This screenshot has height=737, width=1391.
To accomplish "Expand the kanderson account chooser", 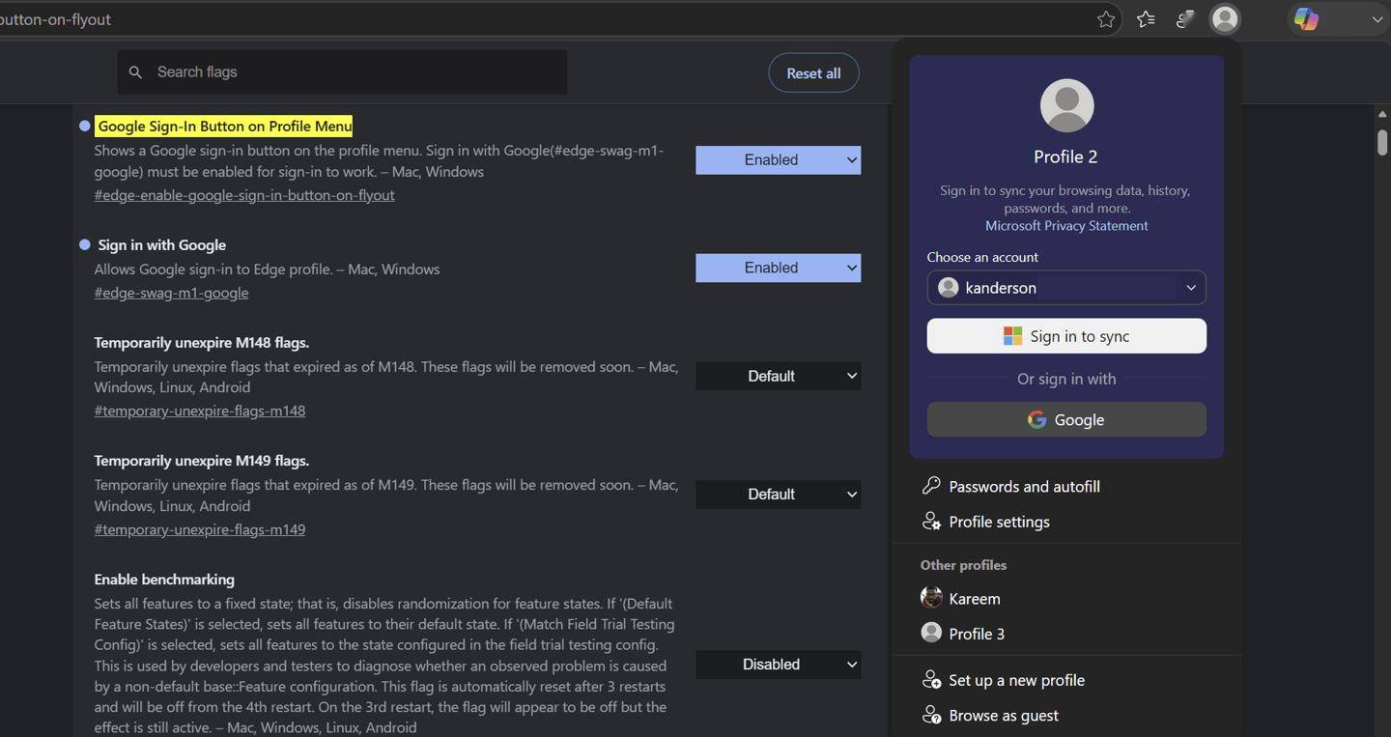I will coord(1066,288).
